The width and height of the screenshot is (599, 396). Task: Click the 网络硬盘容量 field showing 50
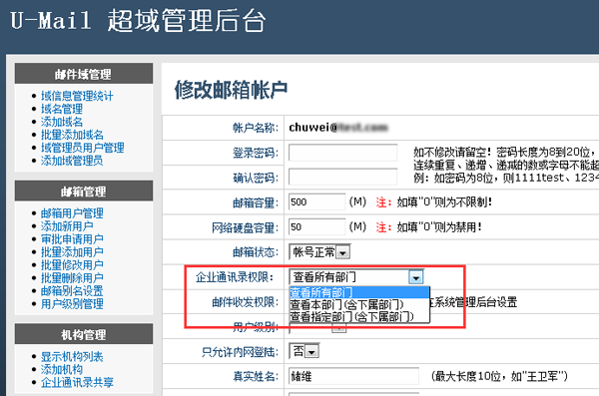coord(316,227)
